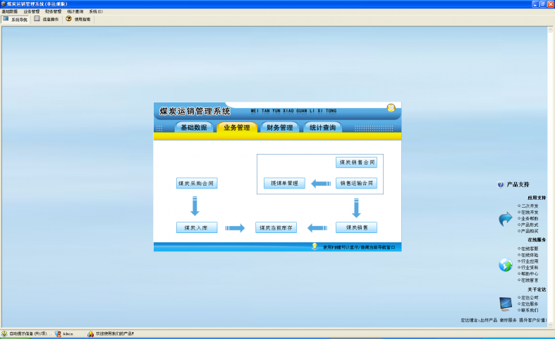Click the 煤炭当前库存 button

click(276, 228)
